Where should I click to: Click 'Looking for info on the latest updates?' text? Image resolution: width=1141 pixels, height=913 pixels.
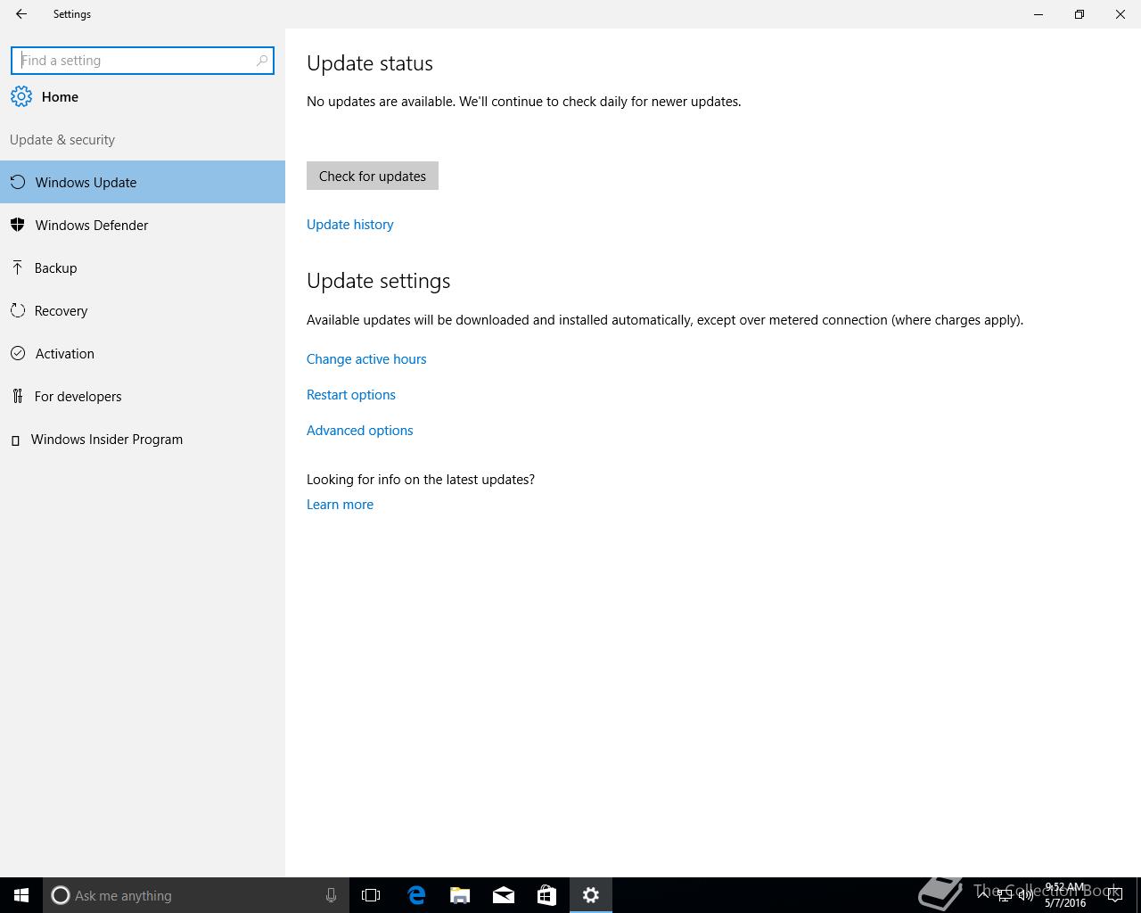pos(421,480)
